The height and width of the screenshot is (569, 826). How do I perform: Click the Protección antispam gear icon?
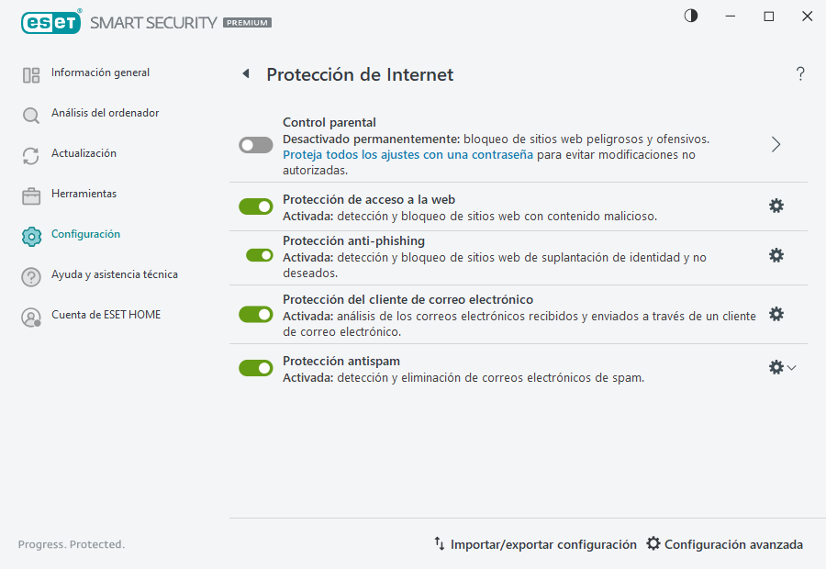coord(776,367)
